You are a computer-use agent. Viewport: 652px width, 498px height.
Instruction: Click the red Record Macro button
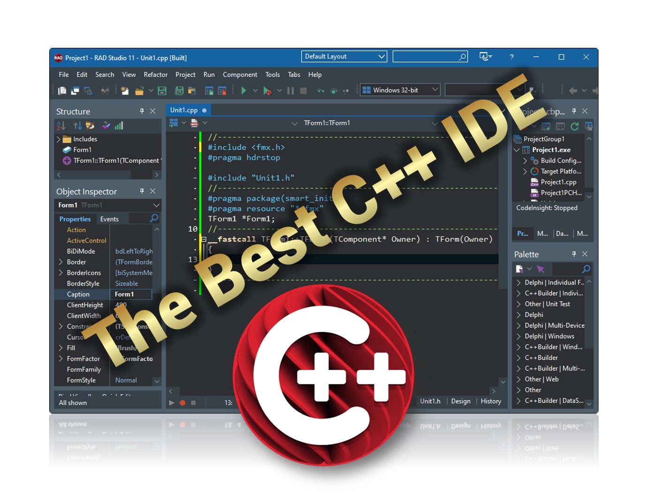182,403
